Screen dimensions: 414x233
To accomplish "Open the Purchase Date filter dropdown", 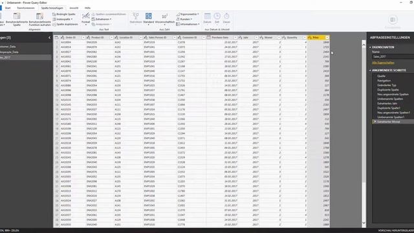I will (x=235, y=38).
